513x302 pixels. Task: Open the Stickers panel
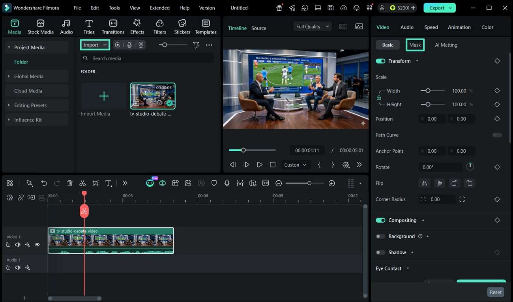[x=182, y=27]
